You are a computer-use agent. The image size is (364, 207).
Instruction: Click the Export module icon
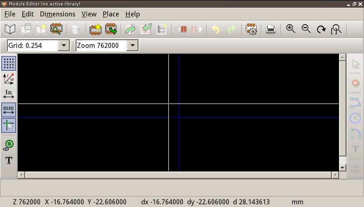(197, 29)
